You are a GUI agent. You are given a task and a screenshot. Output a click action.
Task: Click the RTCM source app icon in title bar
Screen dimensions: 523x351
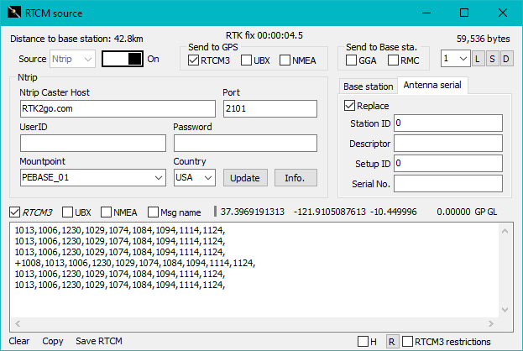[14, 13]
